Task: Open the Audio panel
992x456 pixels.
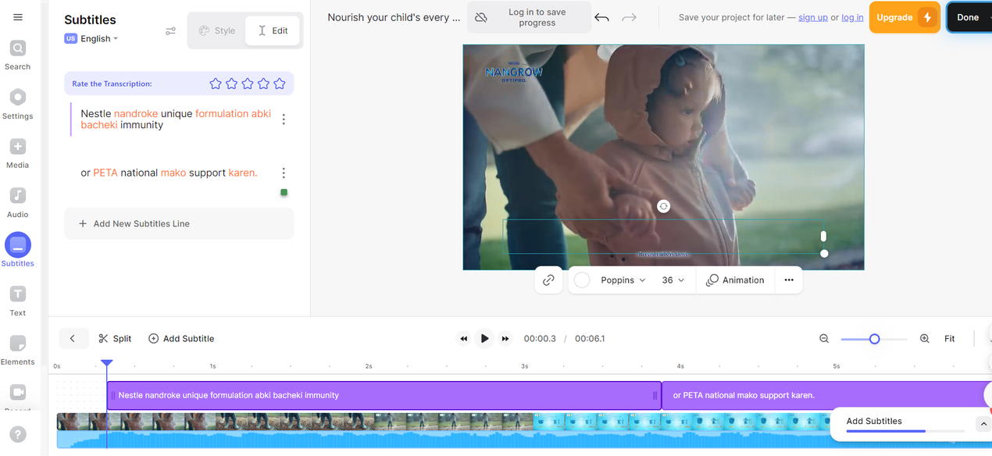Action: pyautogui.click(x=18, y=203)
